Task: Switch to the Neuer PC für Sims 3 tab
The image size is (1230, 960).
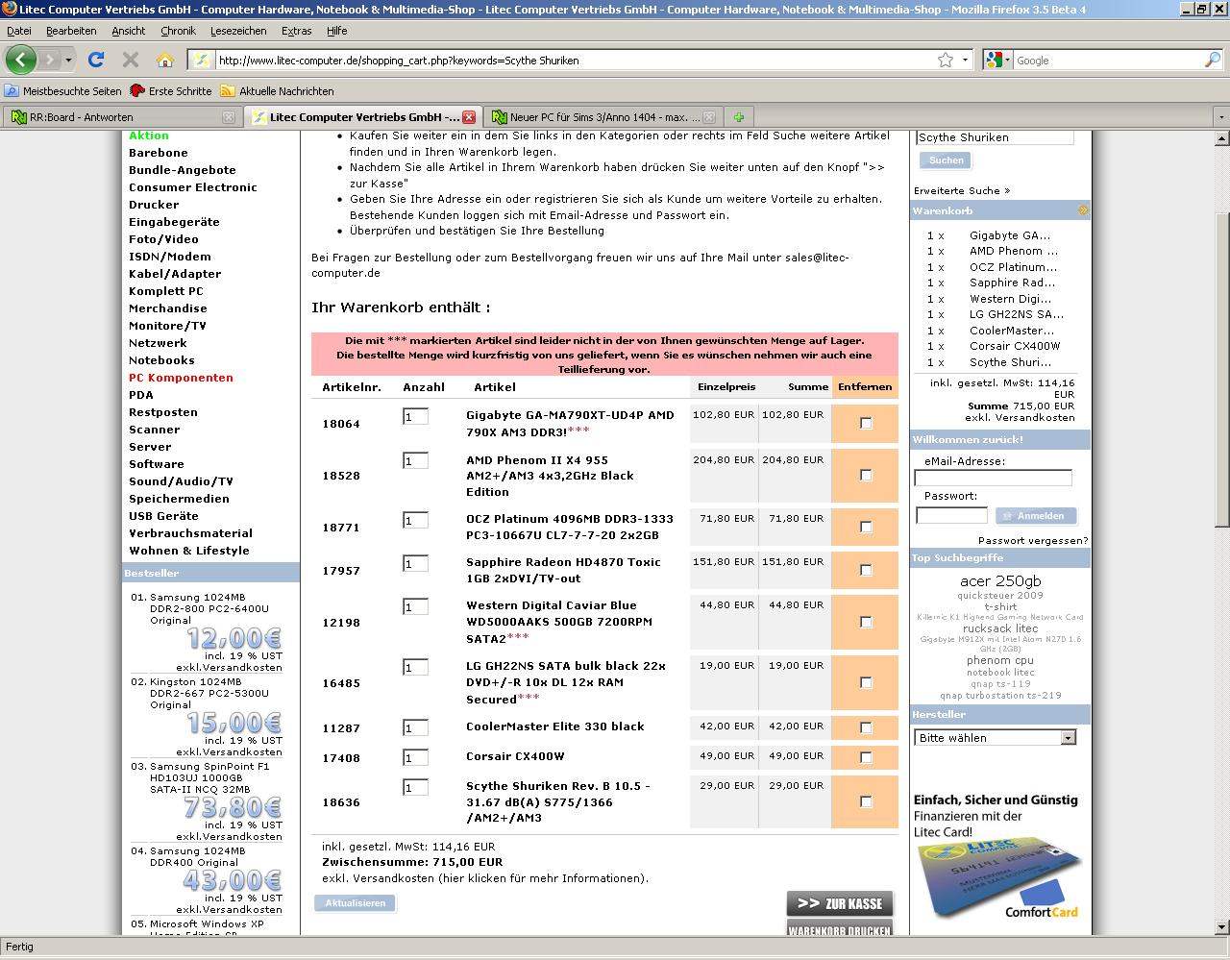Action: pos(603,117)
